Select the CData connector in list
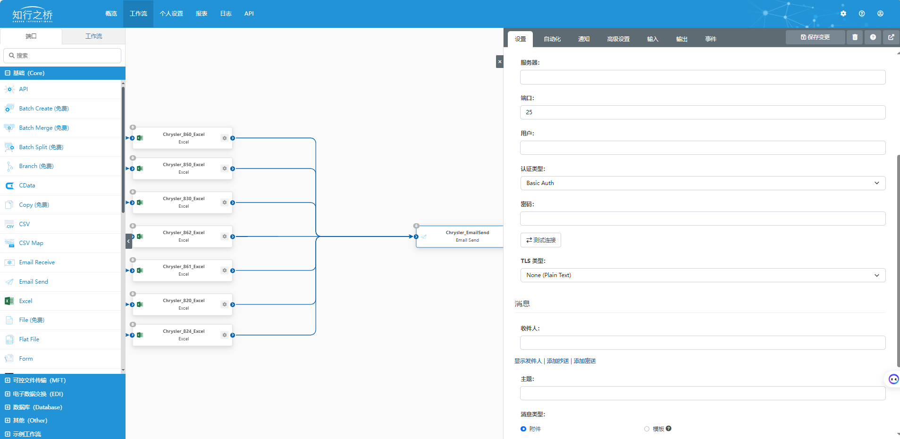Screen dimensions: 900x439 (27, 186)
